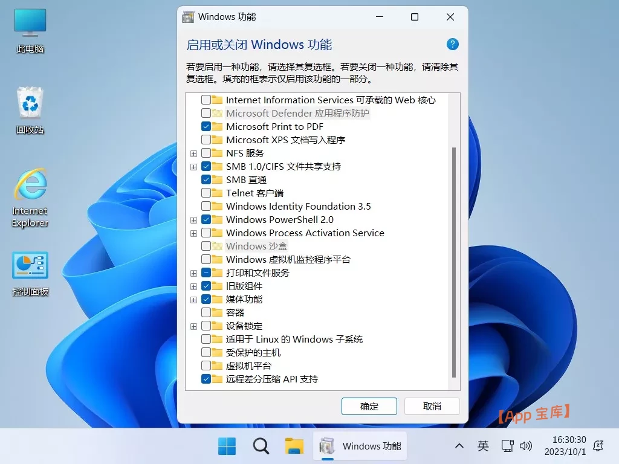Click the 取消 button
This screenshot has width=619, height=464.
[x=432, y=406]
